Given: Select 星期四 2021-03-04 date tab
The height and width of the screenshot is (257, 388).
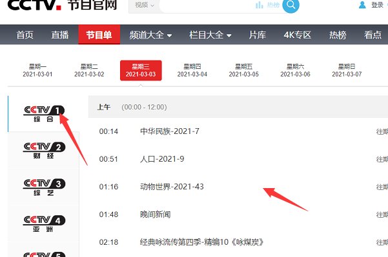Looking at the screenshot, I should click(192, 70).
